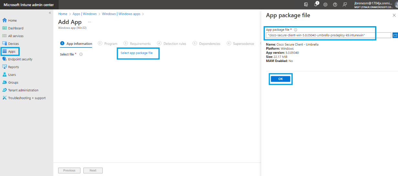Viewport: 398px width, 176px height.
Task: Click the MAM Enabled: No text
Action: click(x=279, y=61)
